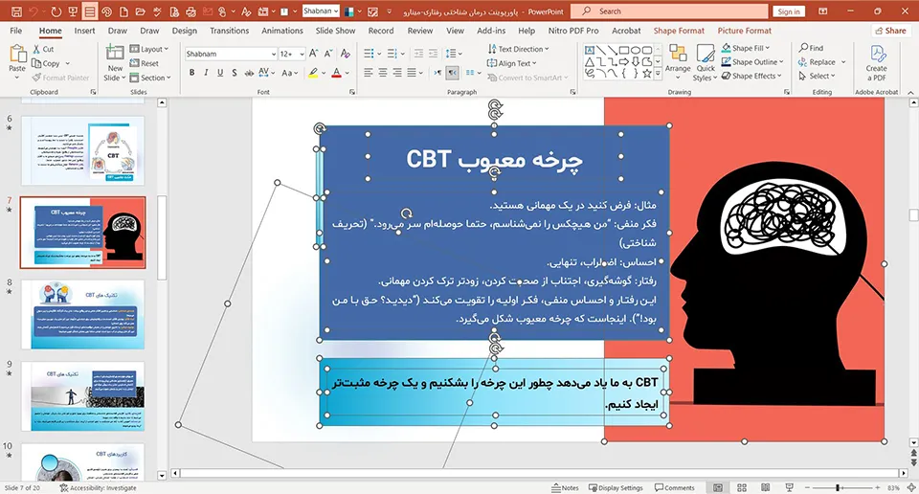
Task: Click the Share button
Action: 889,31
